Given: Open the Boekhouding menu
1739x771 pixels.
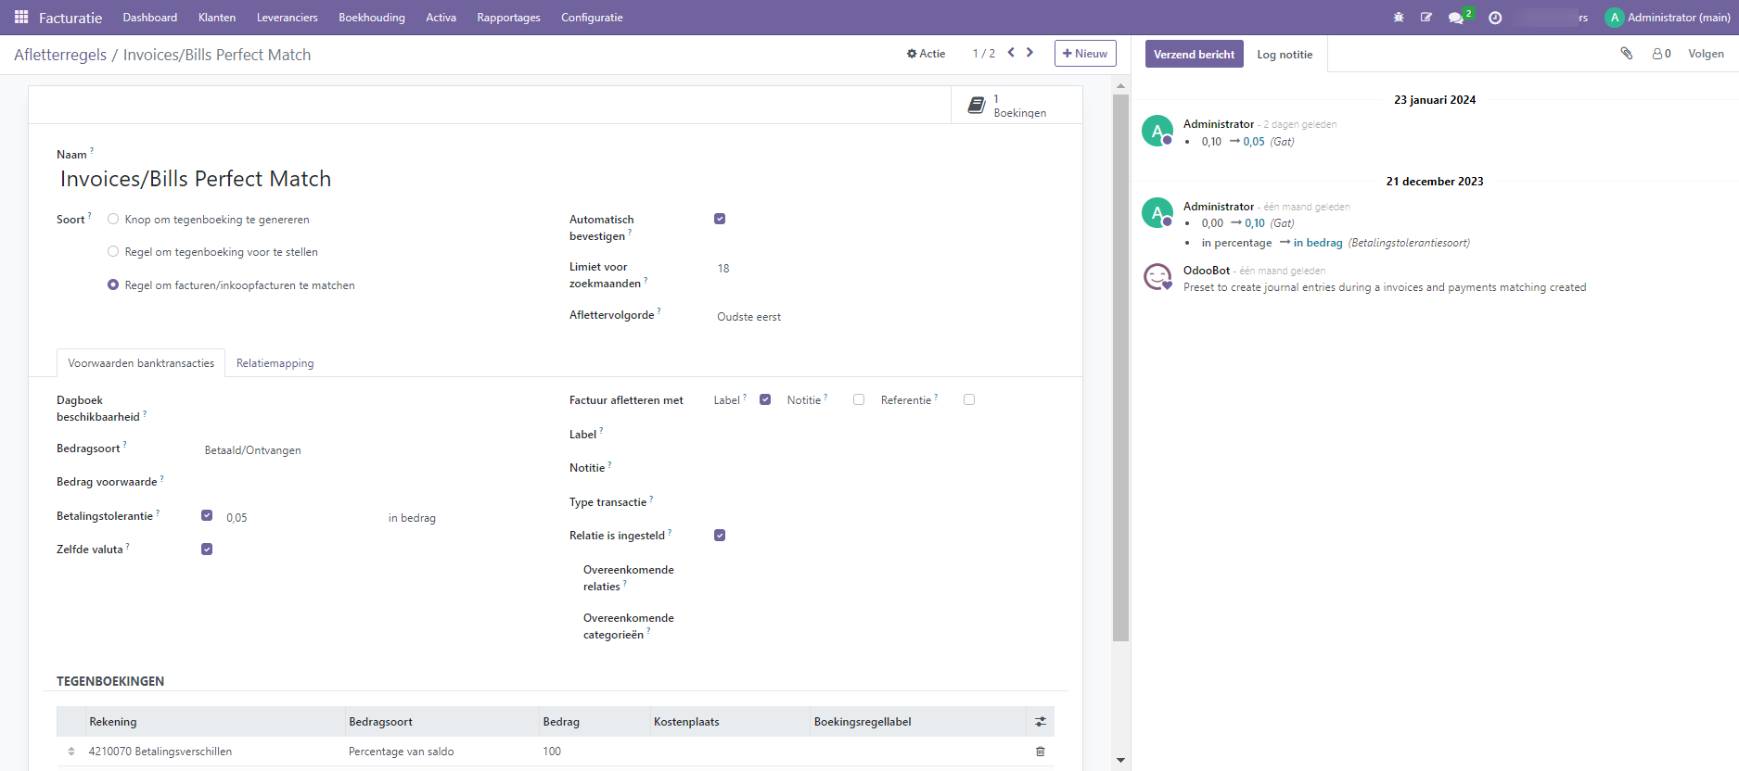Looking at the screenshot, I should [371, 18].
